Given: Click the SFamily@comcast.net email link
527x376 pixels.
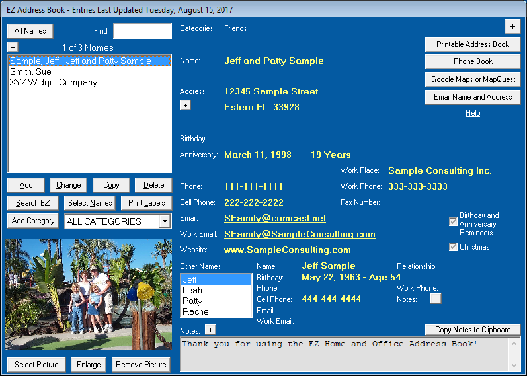Looking at the screenshot, I should [x=275, y=219].
